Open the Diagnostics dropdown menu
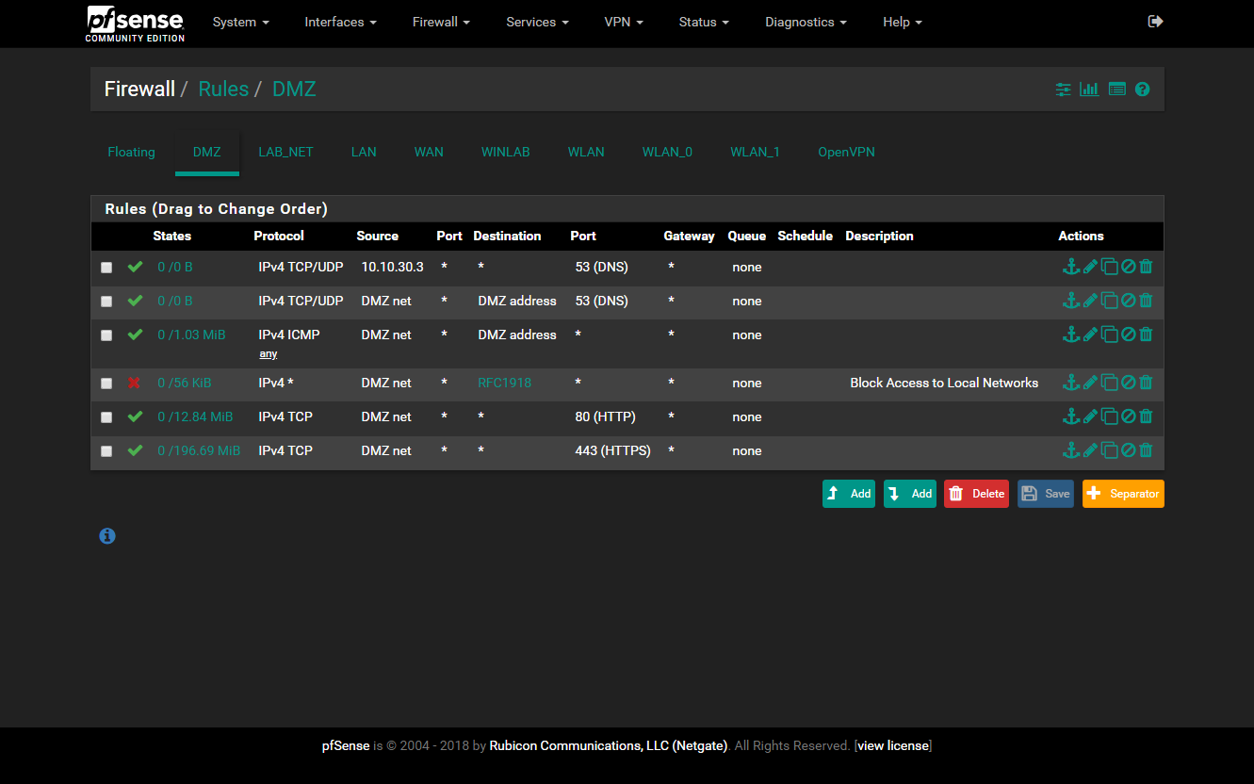 [x=805, y=22]
